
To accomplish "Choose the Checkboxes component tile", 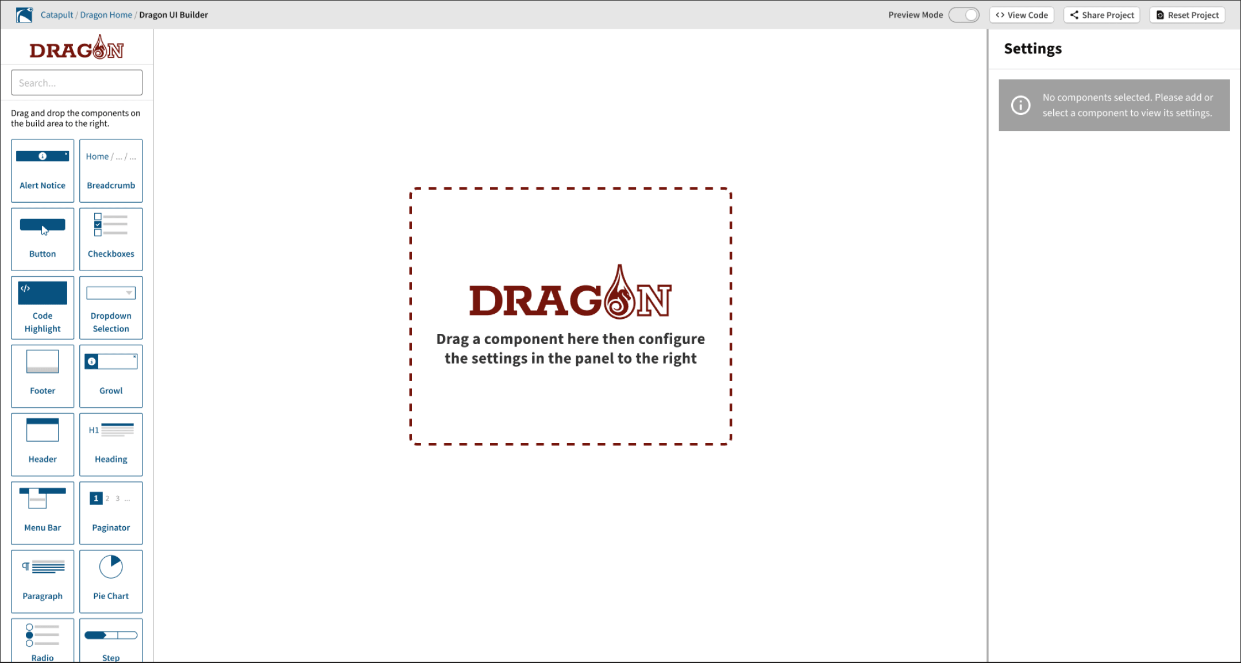I will click(111, 239).
